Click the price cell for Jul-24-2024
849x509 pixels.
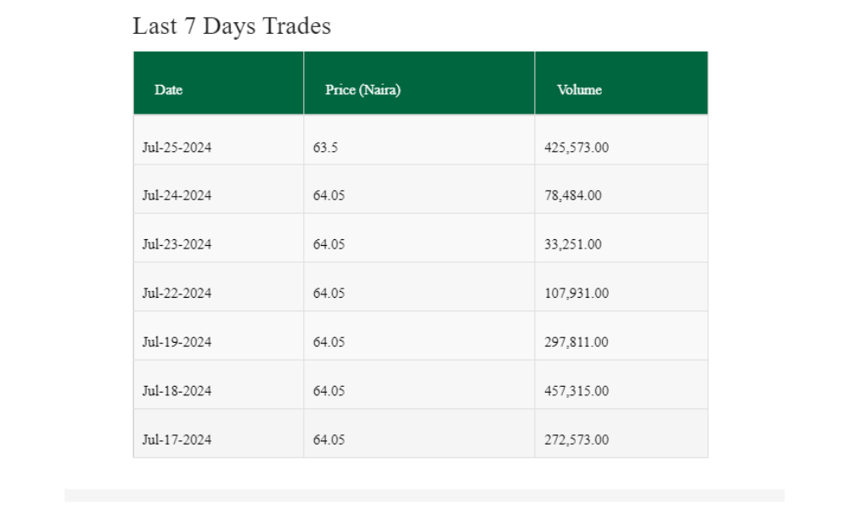click(x=329, y=195)
